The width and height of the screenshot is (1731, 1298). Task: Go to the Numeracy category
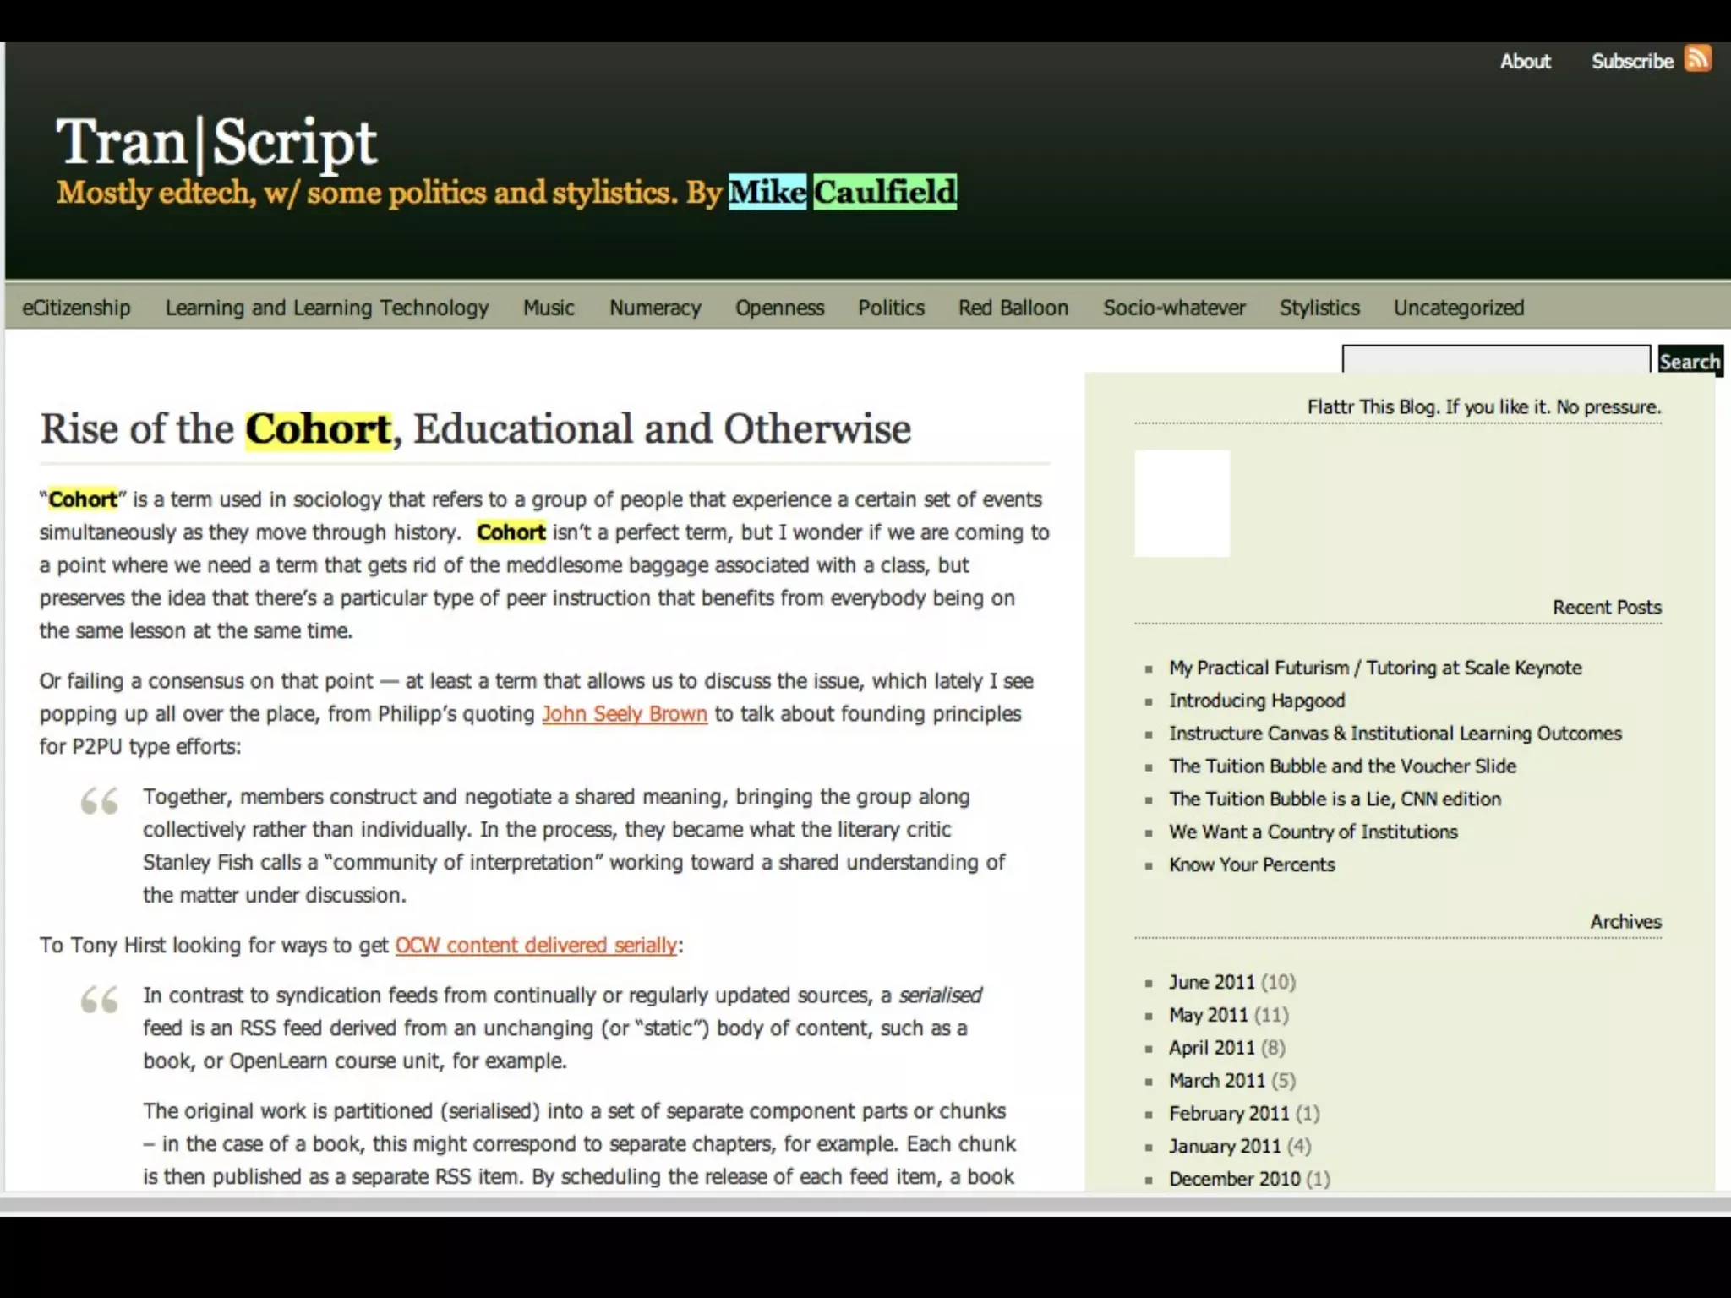pos(655,308)
